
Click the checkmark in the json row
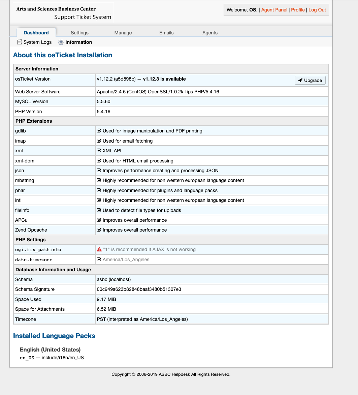(x=99, y=171)
